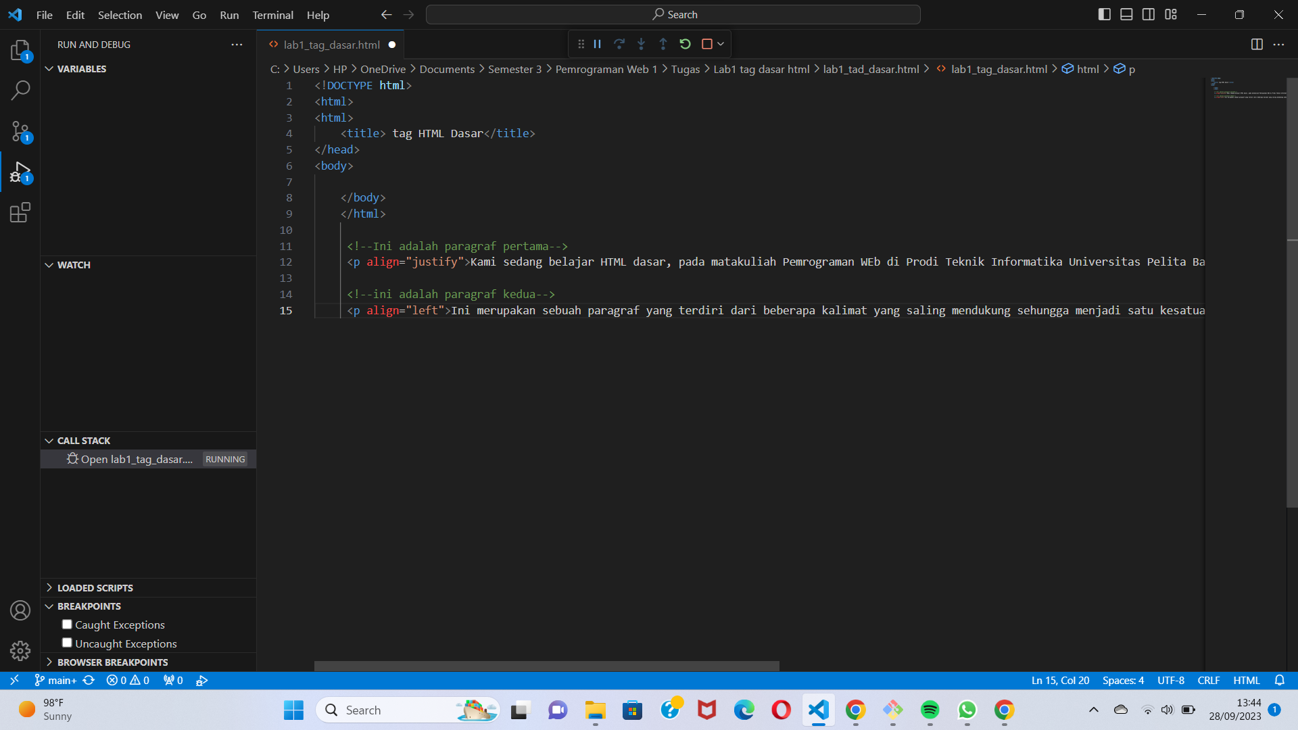Image resolution: width=1298 pixels, height=730 pixels.
Task: Collapse the Variables section
Action: 49,68
